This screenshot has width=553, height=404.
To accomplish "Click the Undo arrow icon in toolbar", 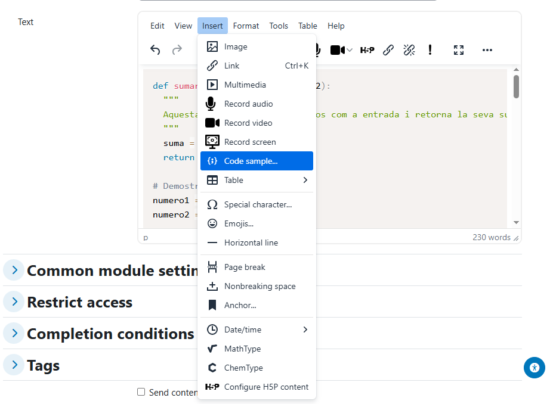I will click(x=155, y=50).
